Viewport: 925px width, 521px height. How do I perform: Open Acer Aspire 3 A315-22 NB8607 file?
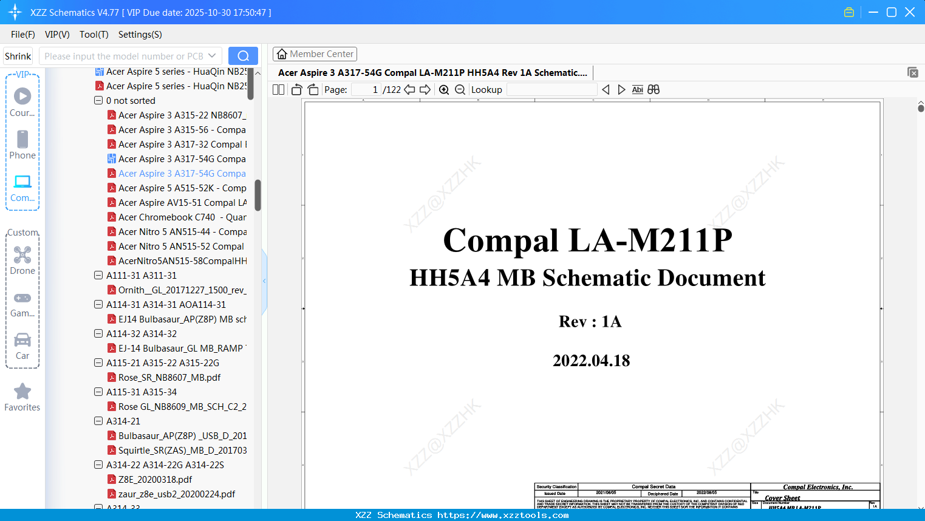point(177,115)
